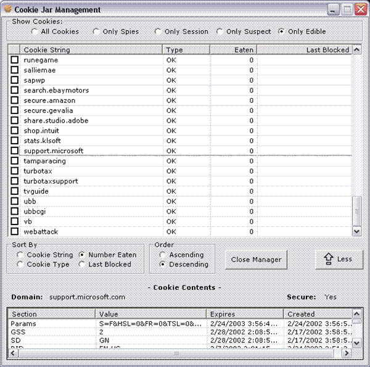
Task: Collapse details with the Less button
Action: coord(339,260)
